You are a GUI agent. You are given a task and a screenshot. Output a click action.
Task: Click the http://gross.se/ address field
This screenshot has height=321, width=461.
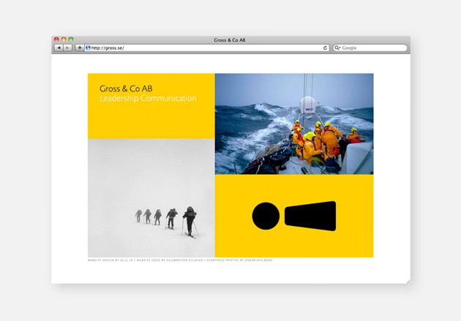(x=207, y=48)
